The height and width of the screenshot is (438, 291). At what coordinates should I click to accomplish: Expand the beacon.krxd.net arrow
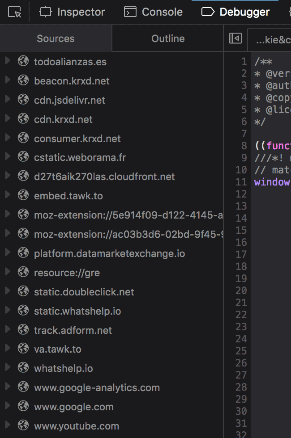point(8,80)
